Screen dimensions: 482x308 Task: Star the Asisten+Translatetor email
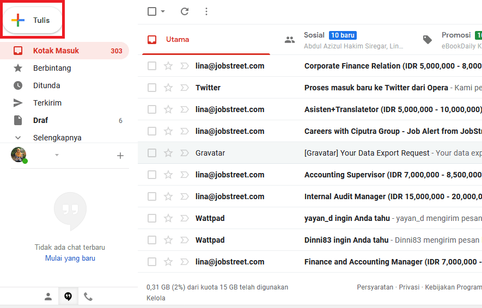pyautogui.click(x=168, y=109)
